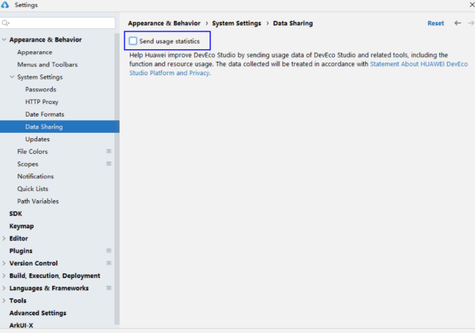Click System Settings in the breadcrumb
Image resolution: width=475 pixels, height=333 pixels.
tap(236, 23)
